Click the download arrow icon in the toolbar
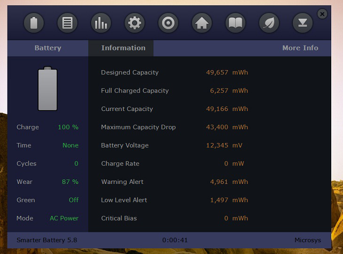 point(303,23)
